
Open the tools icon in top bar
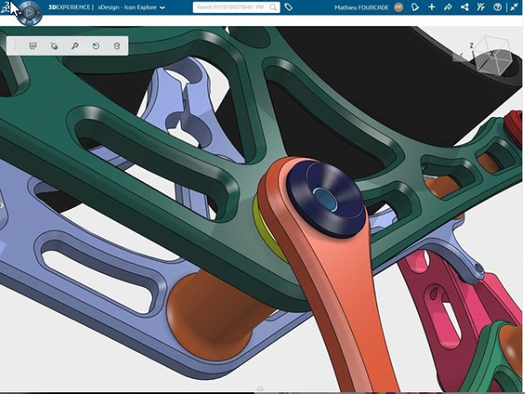click(x=480, y=7)
